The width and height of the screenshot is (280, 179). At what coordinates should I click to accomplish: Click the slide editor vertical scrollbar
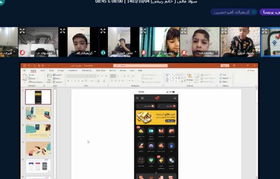[x=256, y=133]
